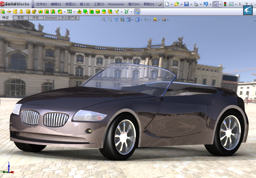Screen dimensions: 256x178
Task: Switch to the DimXpert tab
Action: [x=51, y=18]
